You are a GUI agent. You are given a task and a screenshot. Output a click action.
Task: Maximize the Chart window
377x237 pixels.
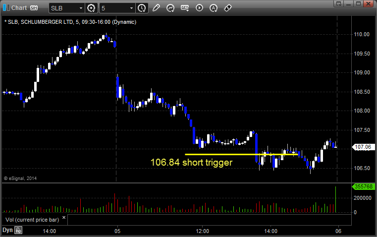coord(358,3)
